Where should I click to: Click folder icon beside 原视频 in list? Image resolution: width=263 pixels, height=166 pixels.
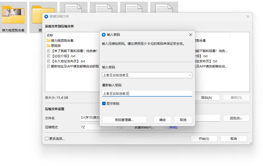pos(48,46)
